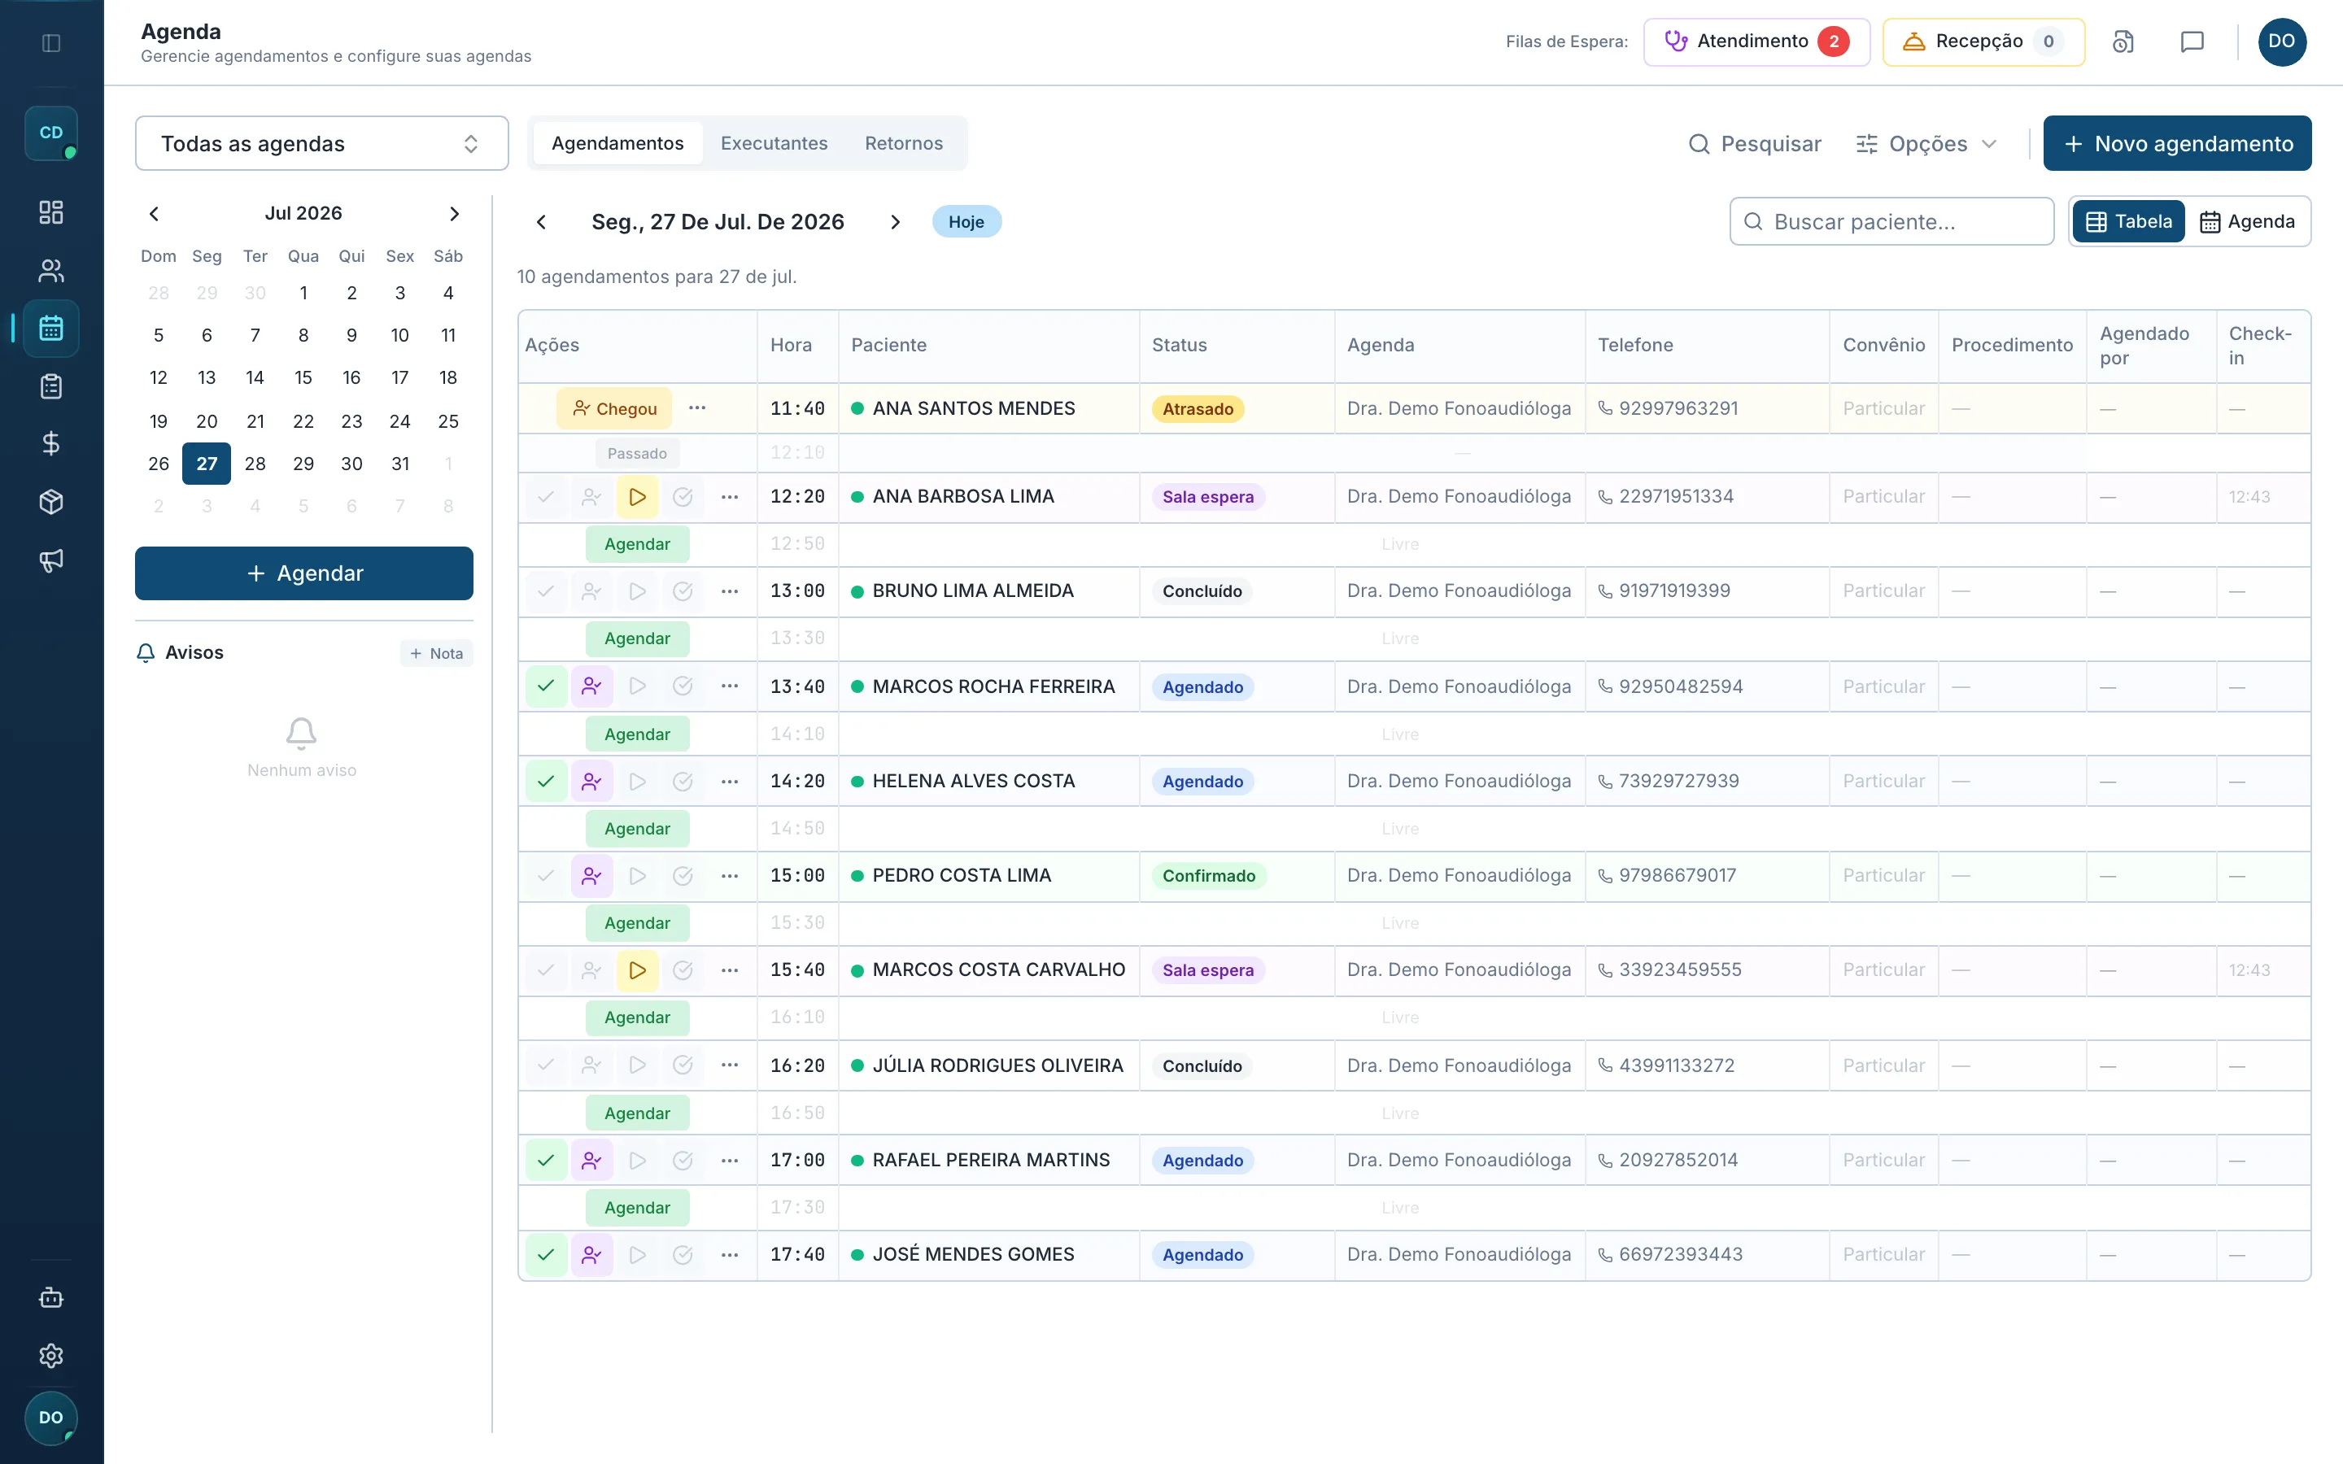This screenshot has width=2343, height=1464.
Task: Toggle confirmation check for JOSÉ MENDES GOMES
Action: click(x=546, y=1255)
